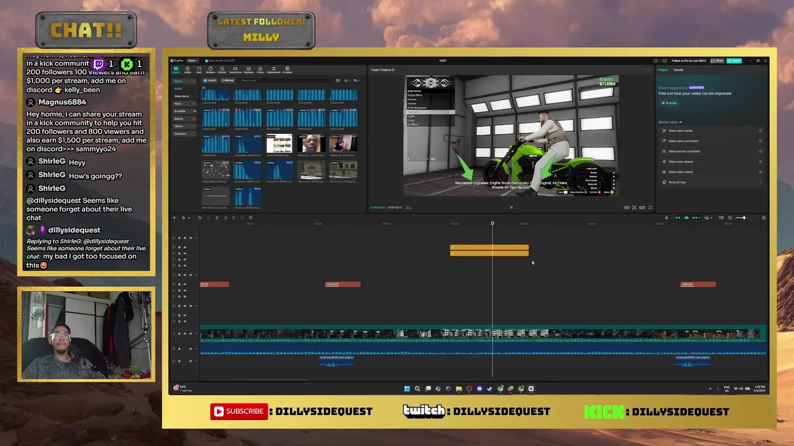
Task: Expand the Yours section in sidebar
Action: point(184,103)
